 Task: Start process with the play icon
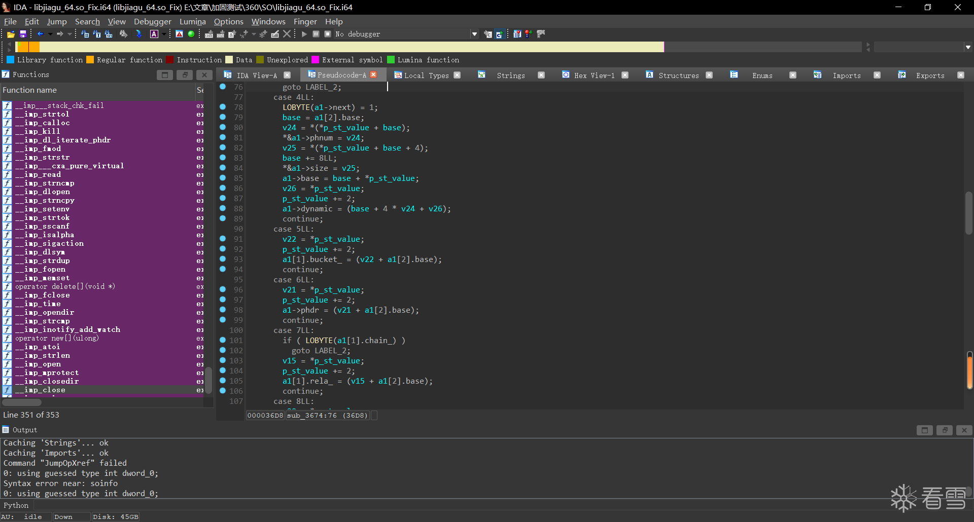[x=304, y=34]
